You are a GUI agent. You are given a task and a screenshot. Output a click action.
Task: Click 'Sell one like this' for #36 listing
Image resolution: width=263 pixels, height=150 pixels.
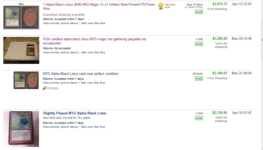93,23
